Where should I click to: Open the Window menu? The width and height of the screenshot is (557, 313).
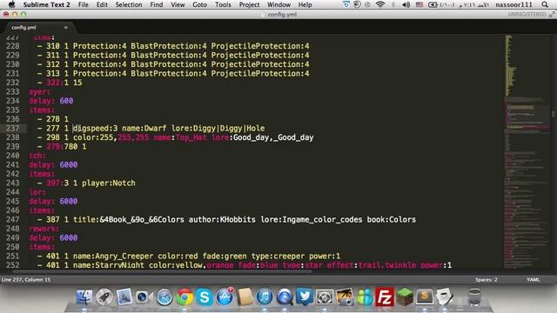278,4
